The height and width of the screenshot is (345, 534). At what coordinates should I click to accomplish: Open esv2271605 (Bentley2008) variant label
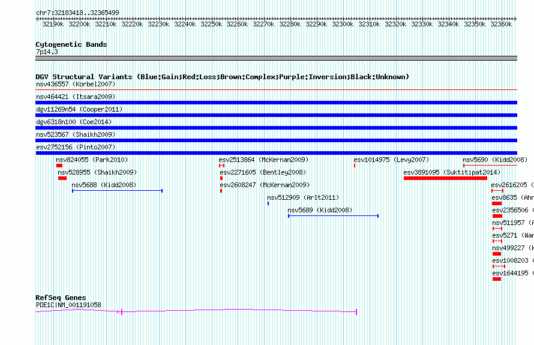(x=263, y=172)
